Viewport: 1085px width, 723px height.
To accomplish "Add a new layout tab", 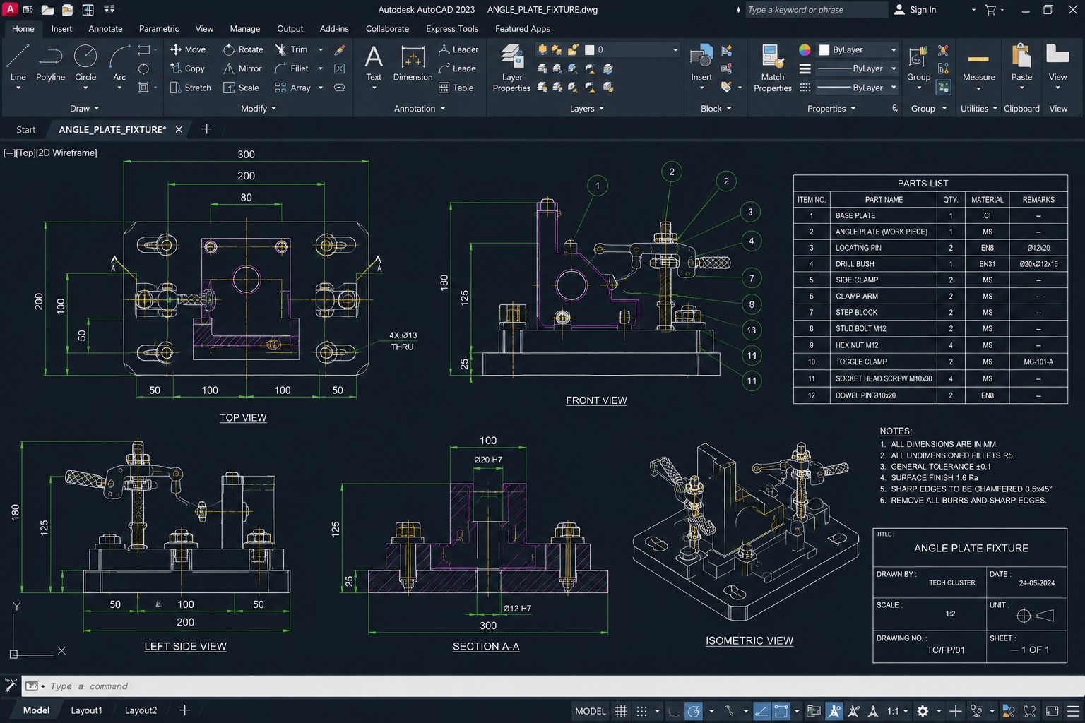I will (184, 710).
